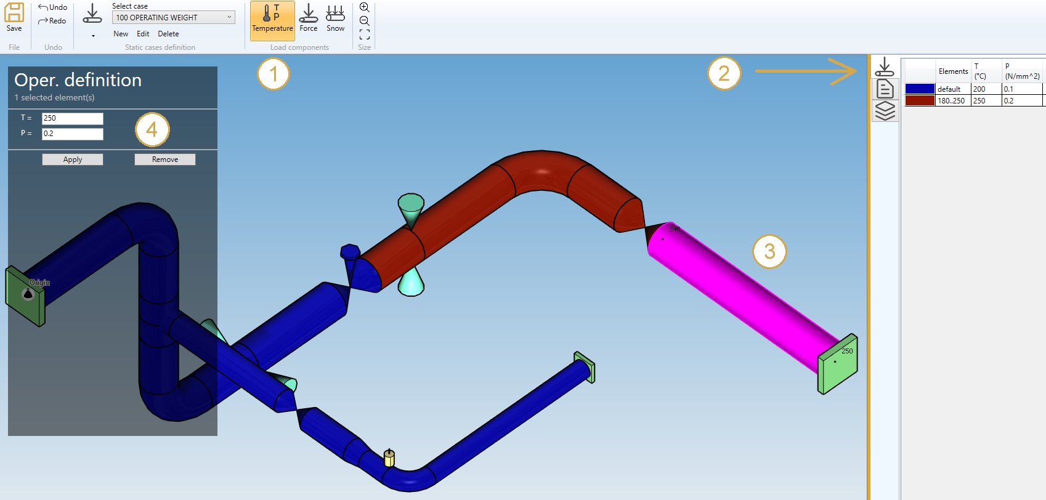Click the P (N/mm^2) column header

pos(1022,71)
